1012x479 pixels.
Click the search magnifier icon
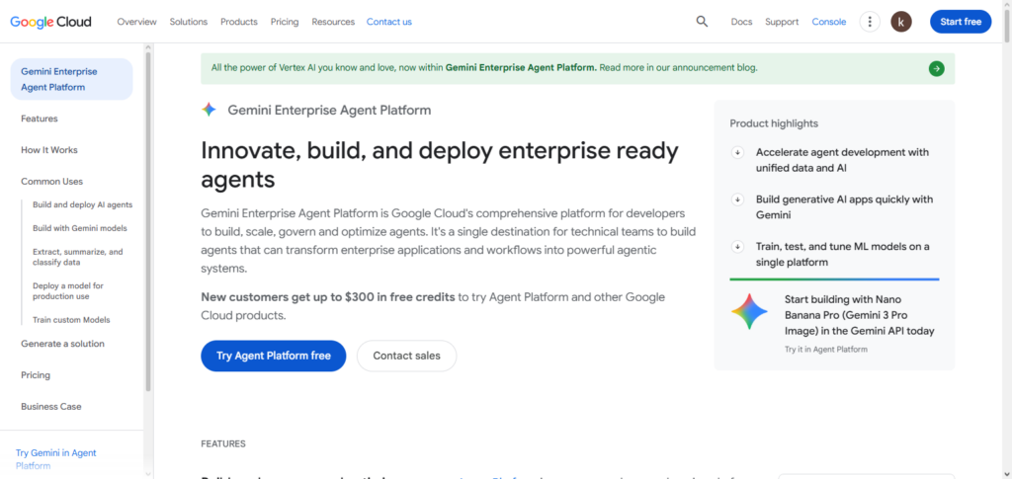(703, 22)
